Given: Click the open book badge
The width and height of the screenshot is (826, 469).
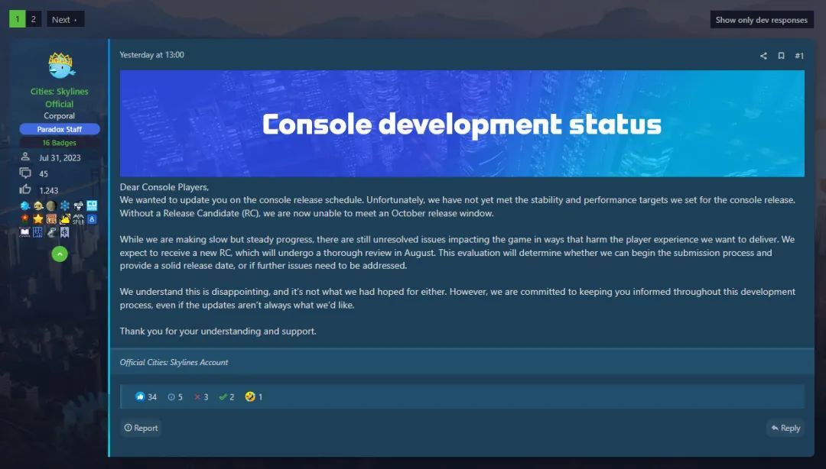Looking at the screenshot, I should [24, 232].
